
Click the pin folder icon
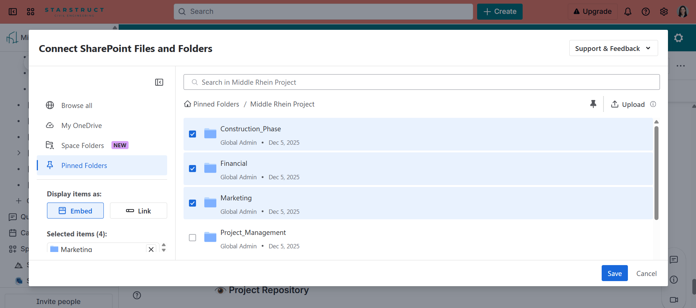click(593, 104)
